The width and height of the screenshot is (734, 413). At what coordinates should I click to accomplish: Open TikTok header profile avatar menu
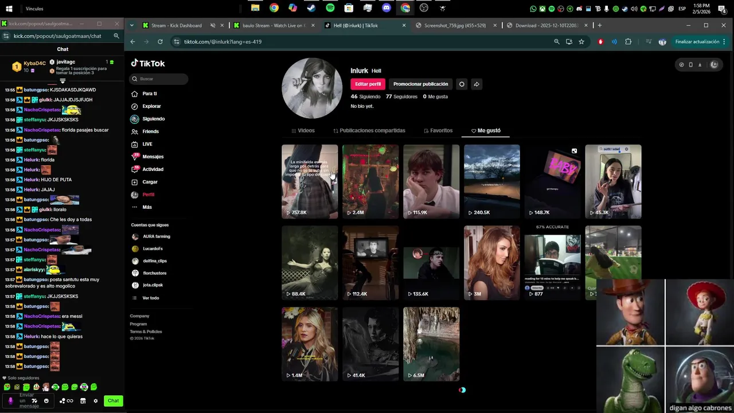pyautogui.click(x=714, y=65)
